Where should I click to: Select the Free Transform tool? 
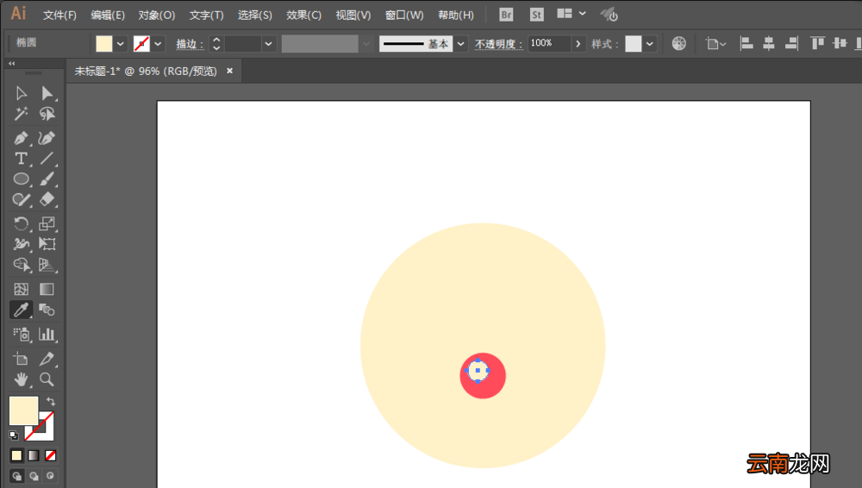coord(47,244)
